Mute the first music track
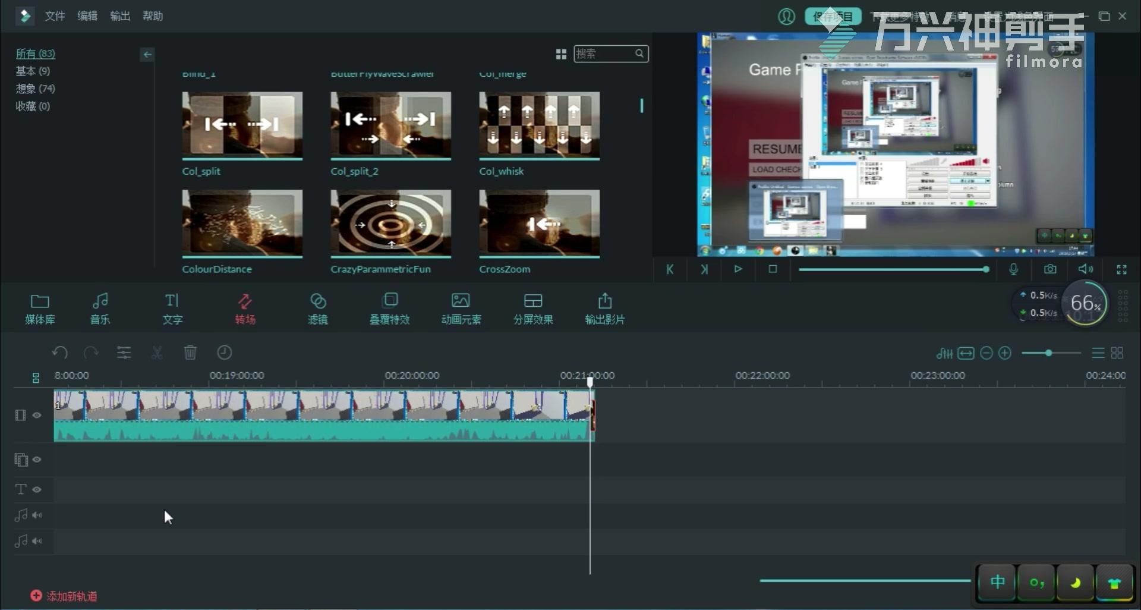Viewport: 1141px width, 610px height. pyautogui.click(x=37, y=515)
